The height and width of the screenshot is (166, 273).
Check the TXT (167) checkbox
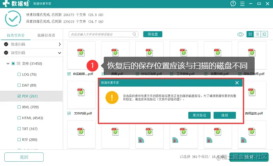pyautogui.click(x=19, y=129)
